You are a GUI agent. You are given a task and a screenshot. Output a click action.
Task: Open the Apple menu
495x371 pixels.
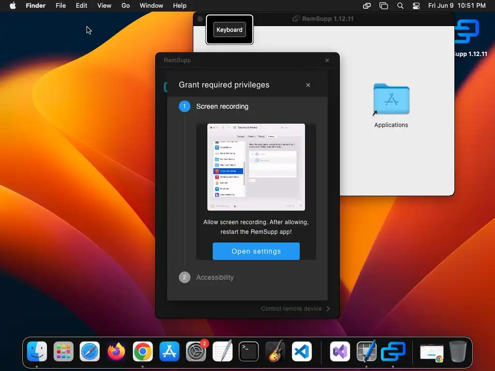click(13, 6)
